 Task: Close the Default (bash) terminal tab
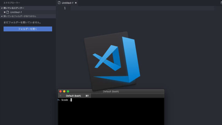[x=60, y=96]
